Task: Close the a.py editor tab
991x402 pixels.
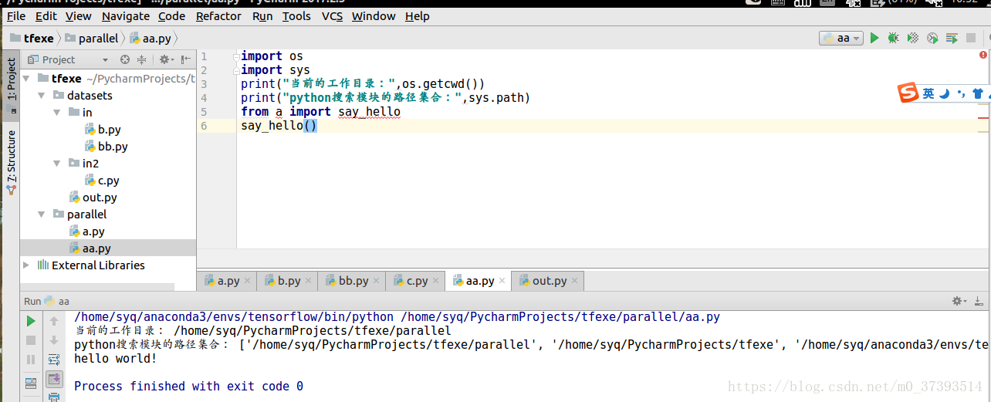Action: [248, 282]
